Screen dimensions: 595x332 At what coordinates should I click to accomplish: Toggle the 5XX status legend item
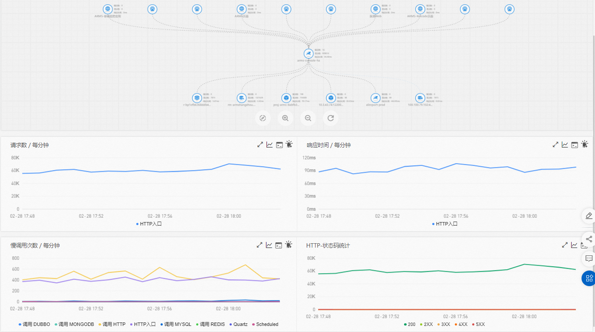point(478,324)
